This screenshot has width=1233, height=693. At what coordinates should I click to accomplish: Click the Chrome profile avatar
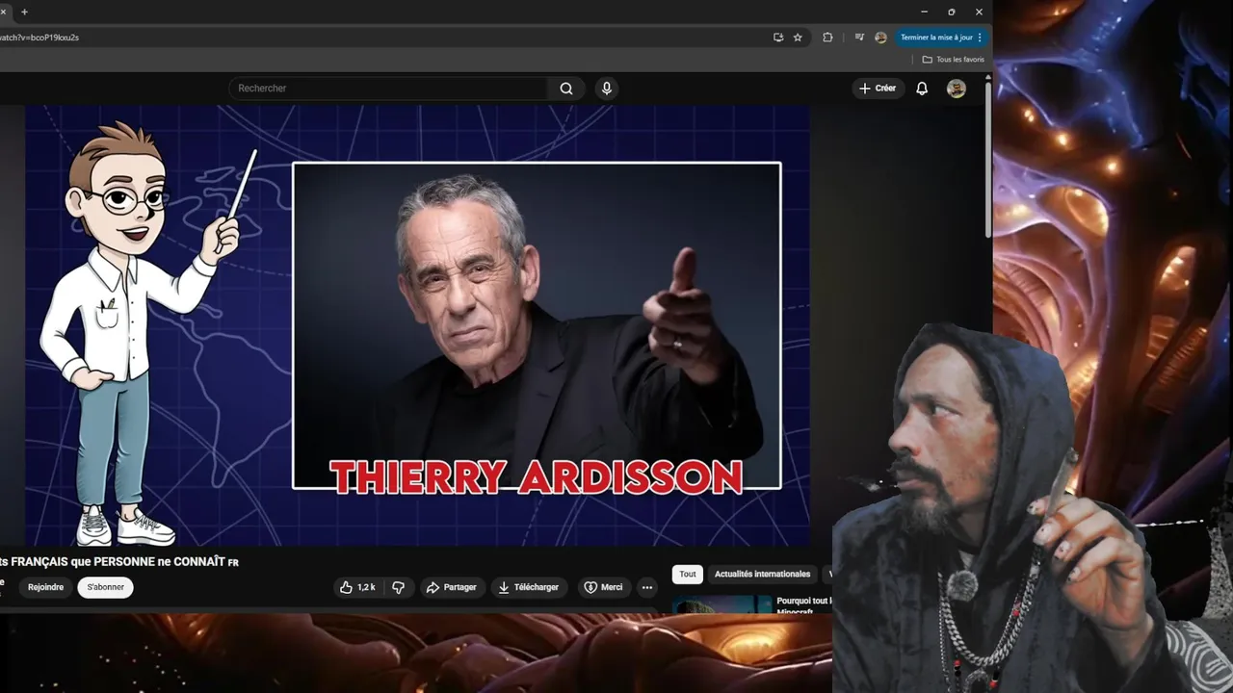[x=880, y=38]
